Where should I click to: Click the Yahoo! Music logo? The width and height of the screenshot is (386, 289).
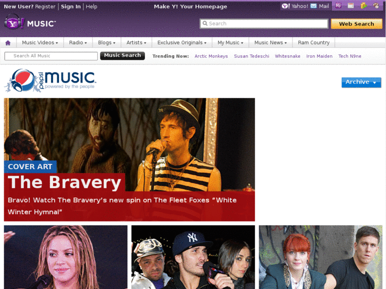tap(30, 22)
